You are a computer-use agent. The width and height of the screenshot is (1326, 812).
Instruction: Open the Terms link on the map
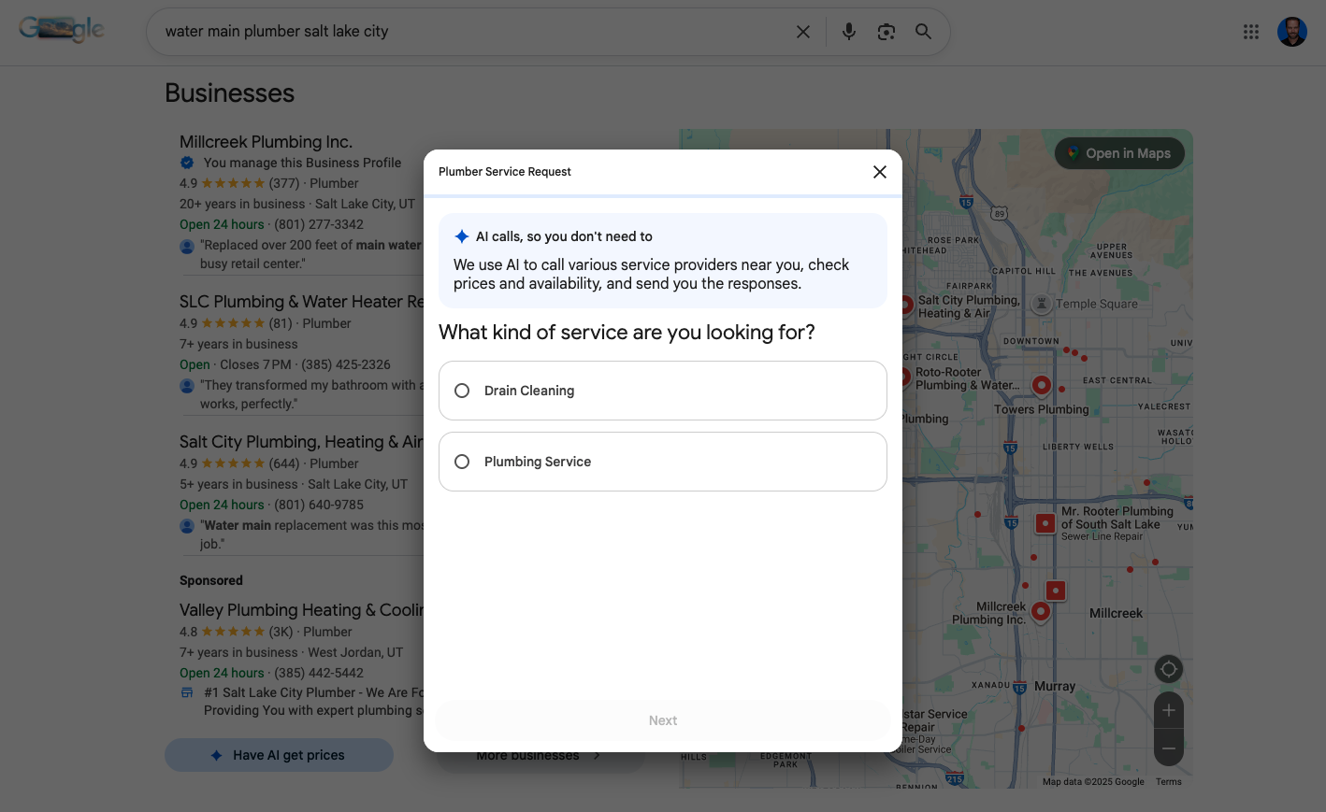tap(1168, 781)
